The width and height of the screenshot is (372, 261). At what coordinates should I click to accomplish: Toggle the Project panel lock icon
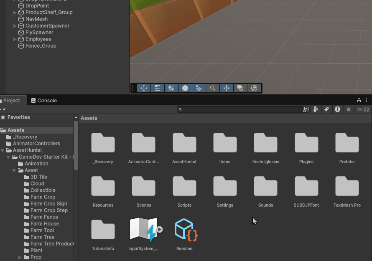(x=359, y=101)
